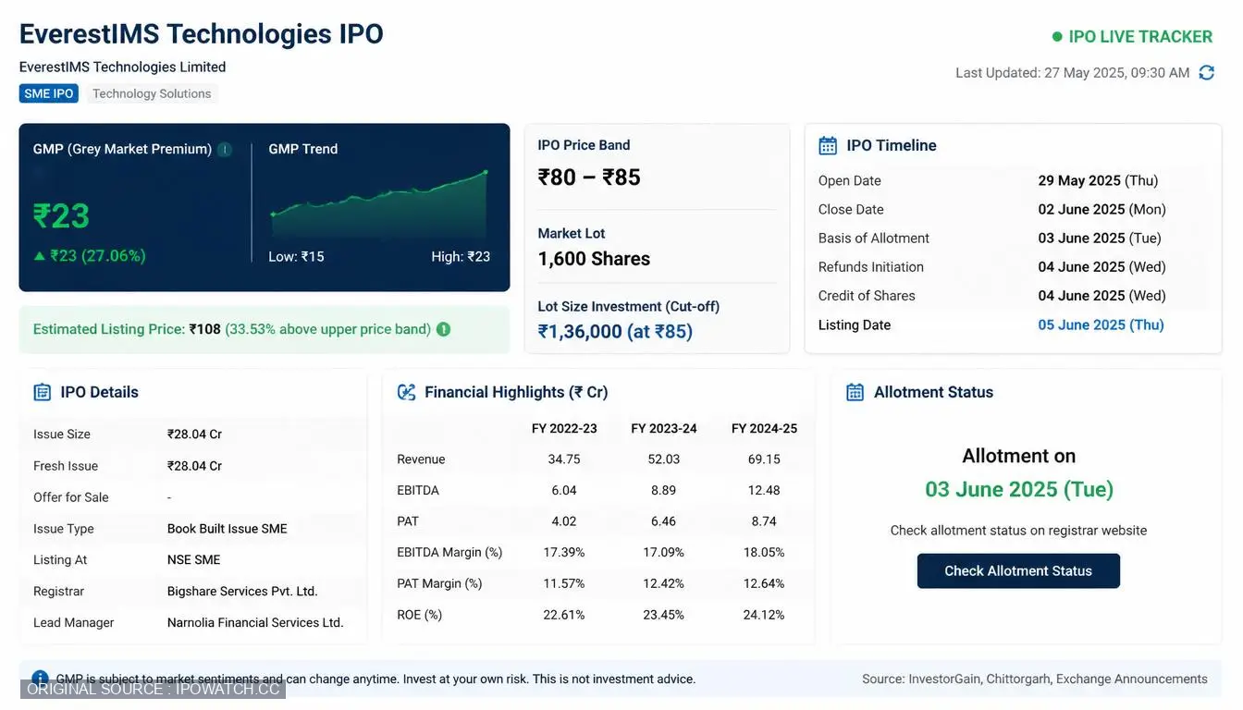Click the Revenue 69.15 cell

click(764, 459)
